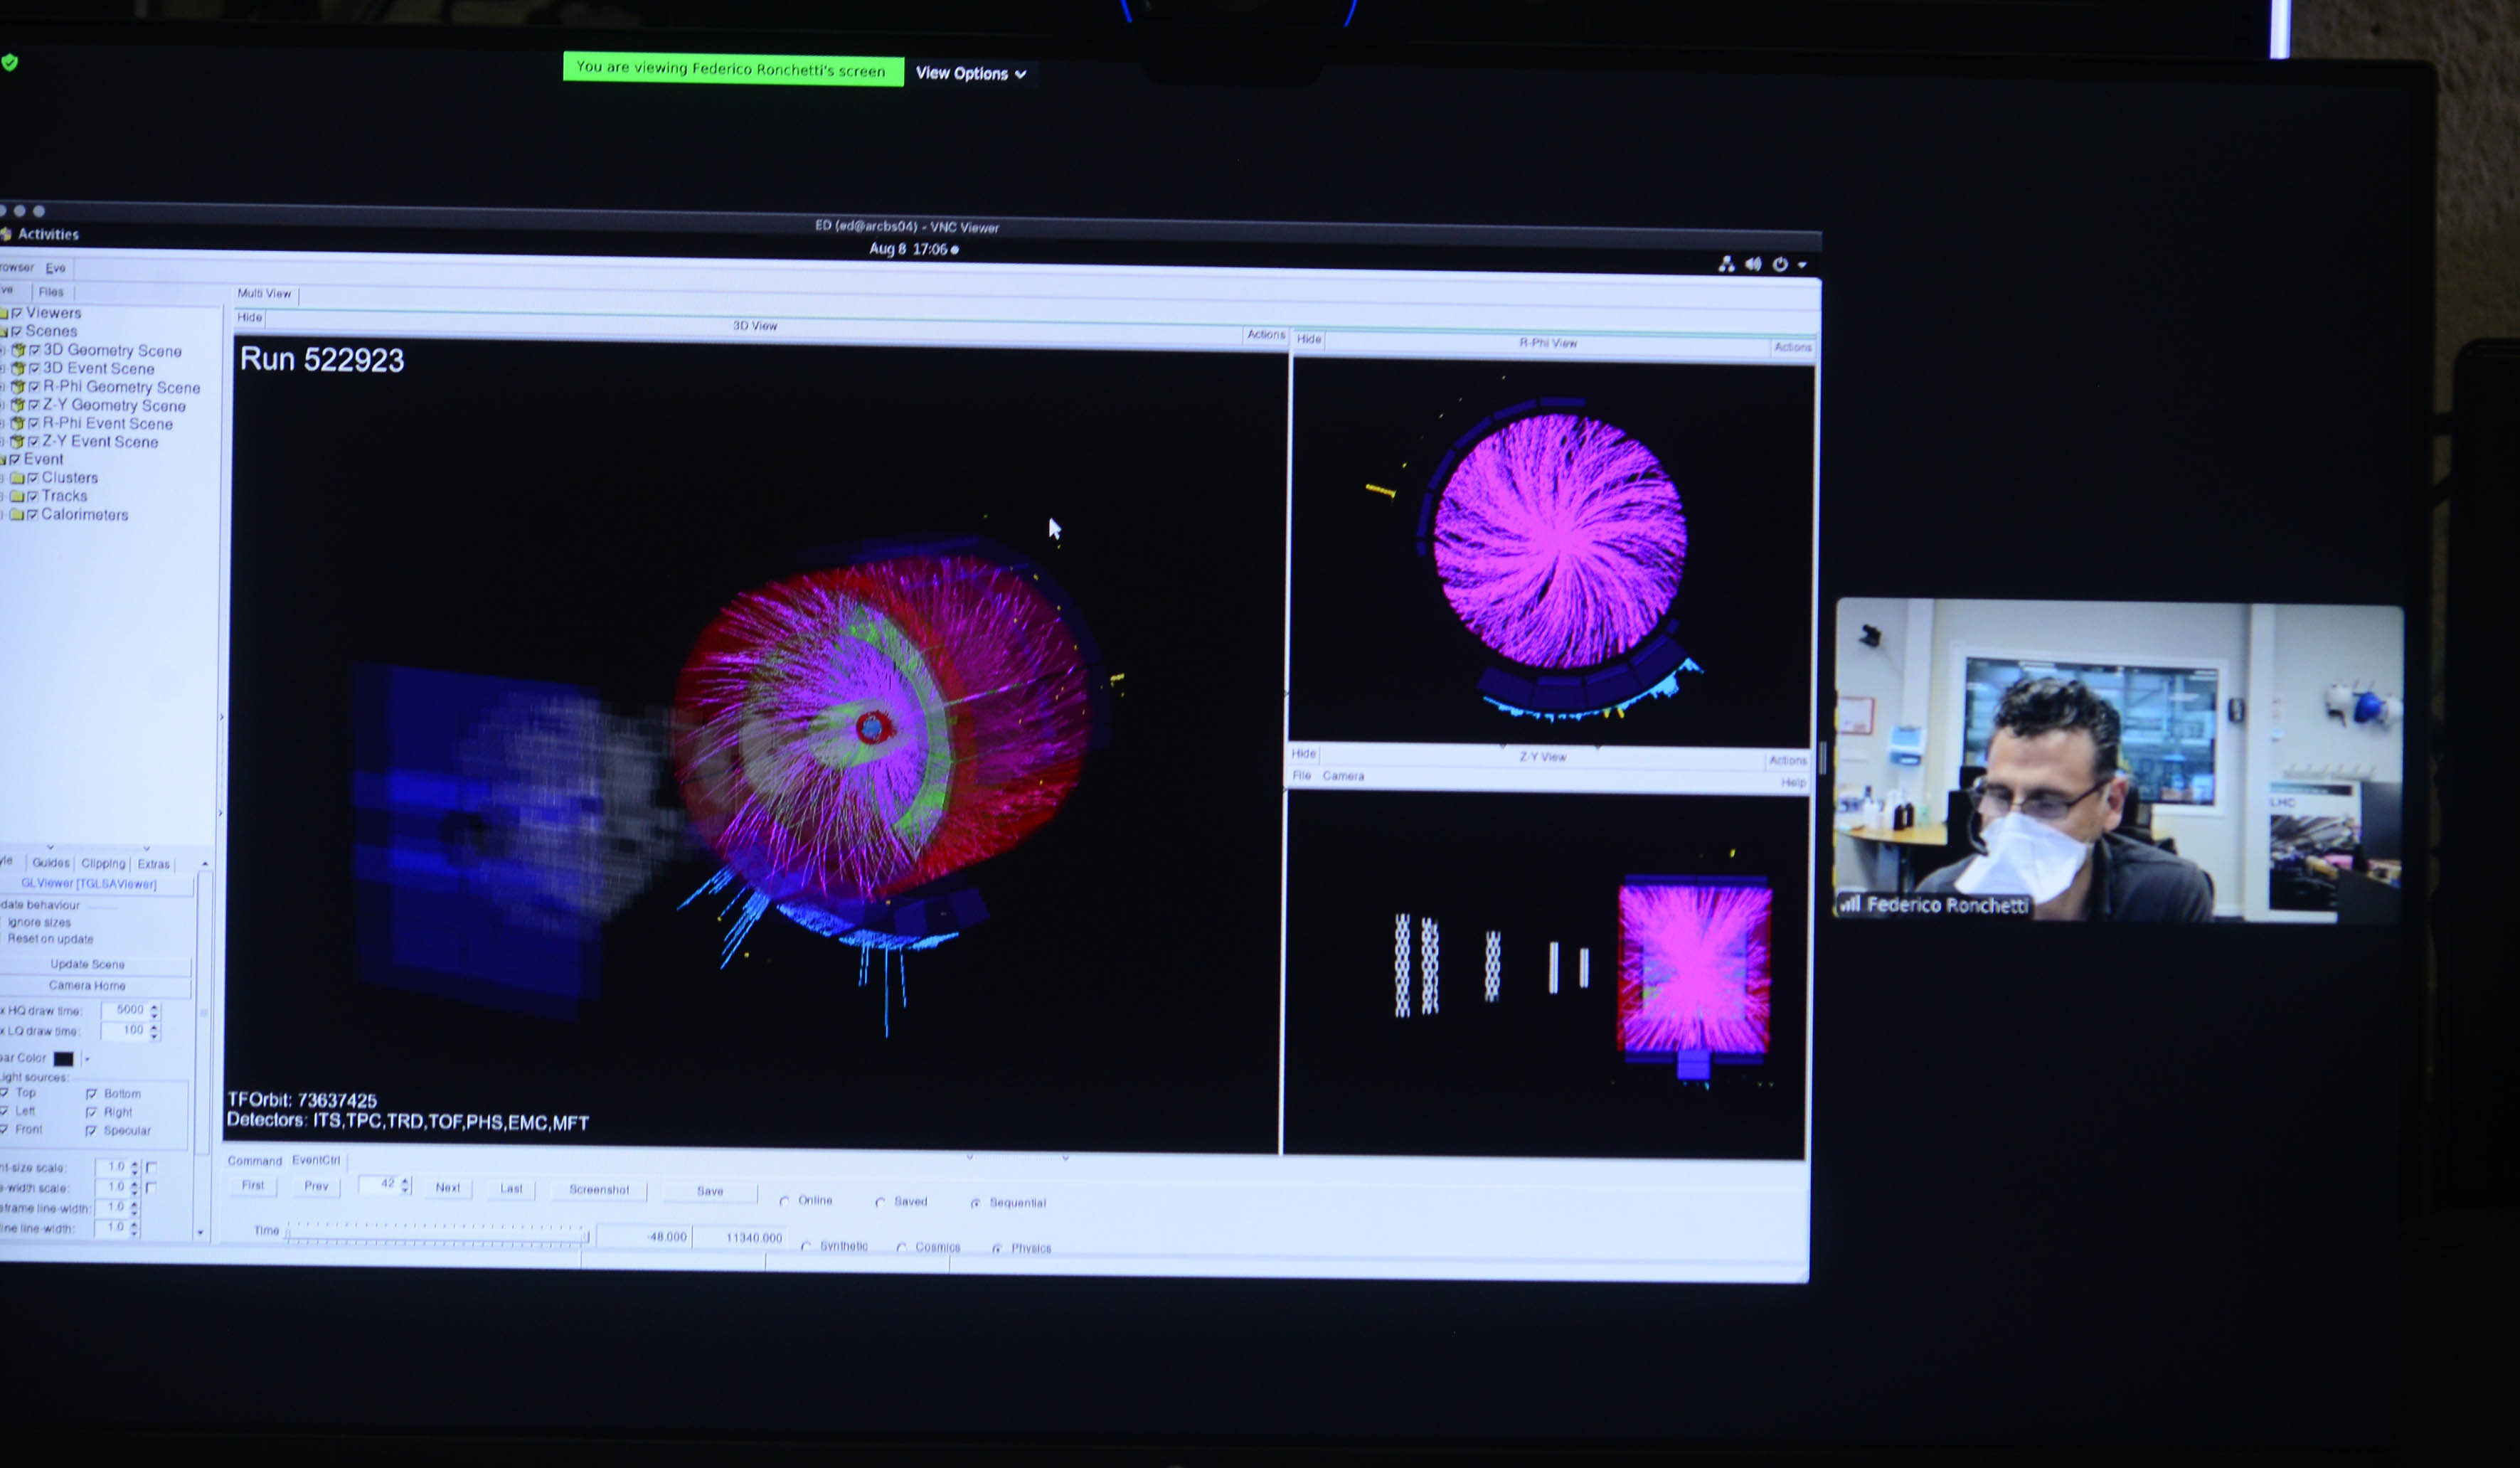Uncheck the Clusters checkbox
The image size is (2520, 1468).
tap(33, 478)
